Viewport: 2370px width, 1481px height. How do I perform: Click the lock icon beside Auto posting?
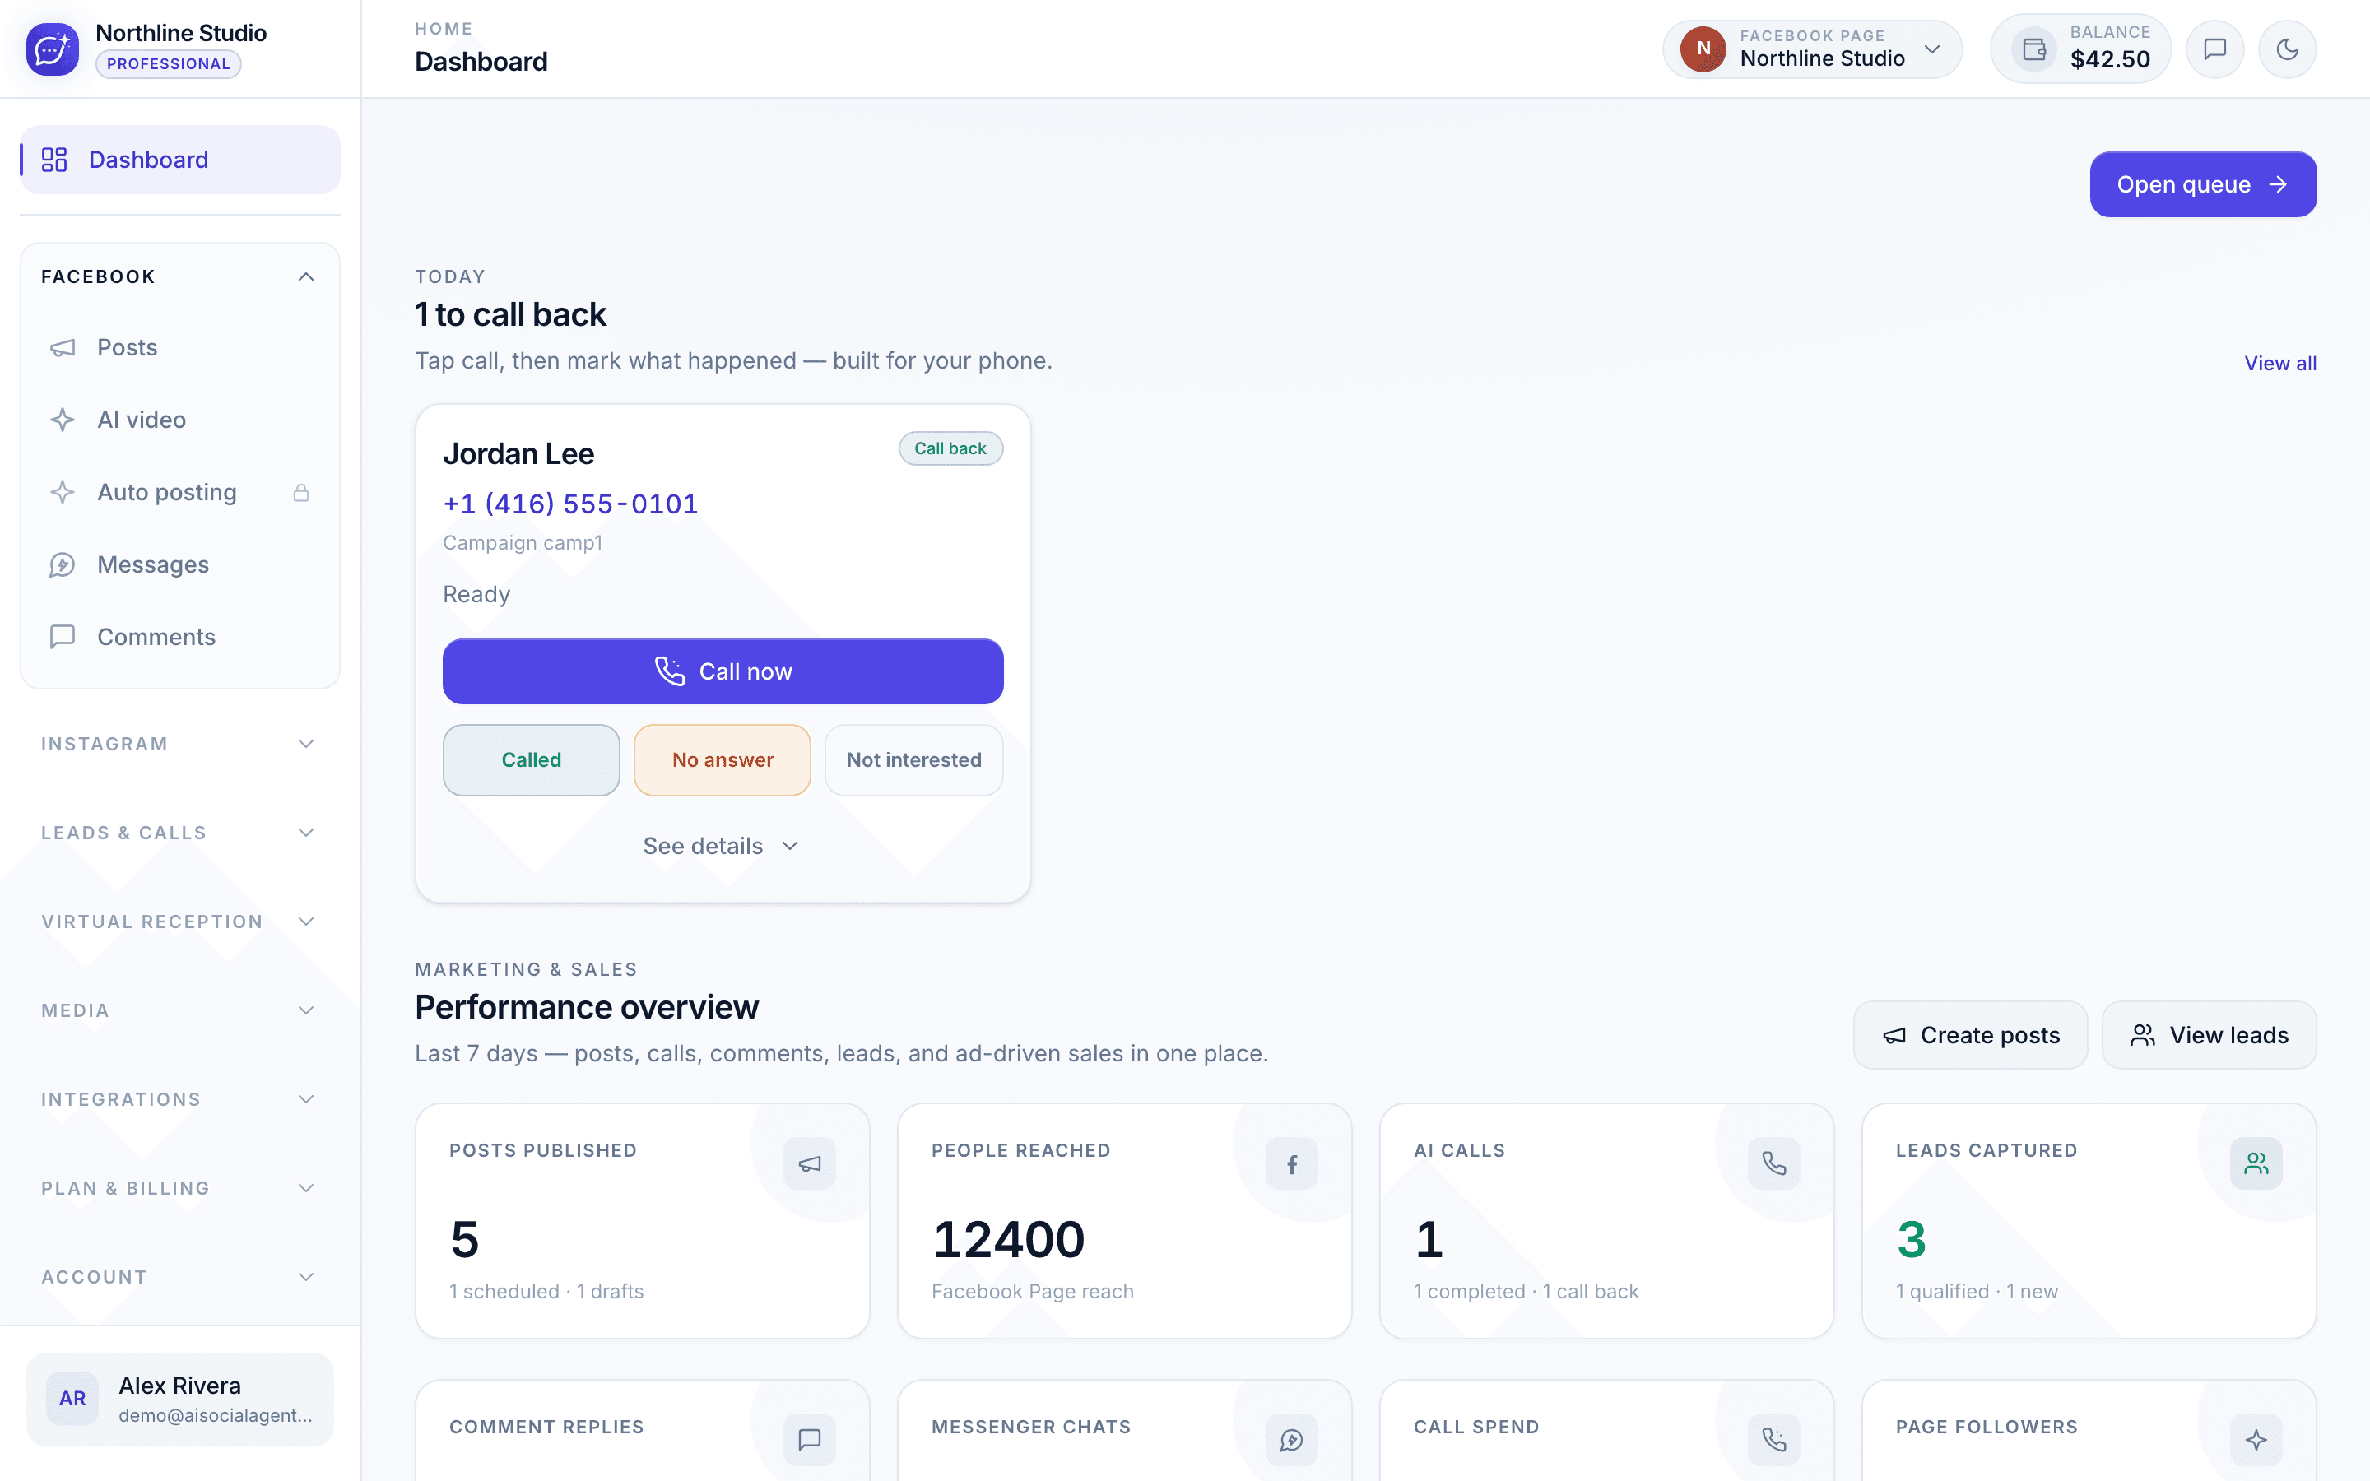tap(302, 493)
